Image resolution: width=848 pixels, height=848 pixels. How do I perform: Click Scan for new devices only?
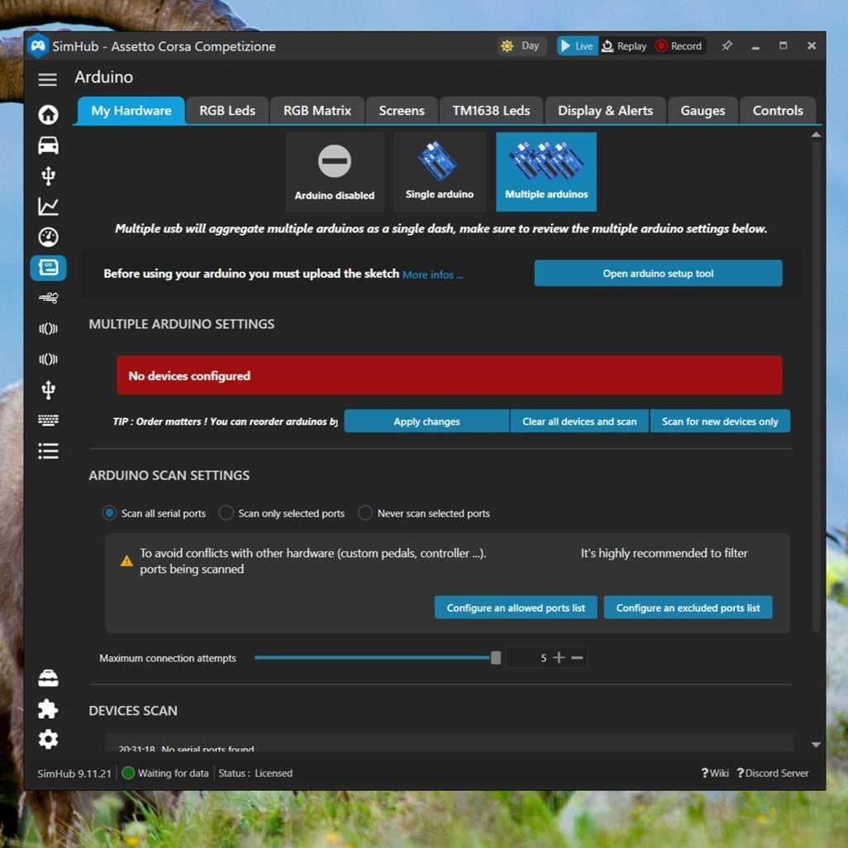point(720,422)
